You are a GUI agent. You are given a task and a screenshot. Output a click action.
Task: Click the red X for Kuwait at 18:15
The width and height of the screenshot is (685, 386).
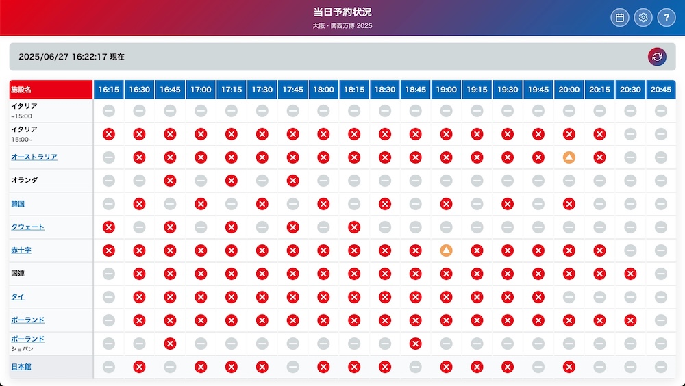[354, 227]
